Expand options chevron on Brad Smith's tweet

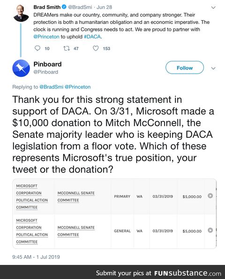click(x=213, y=8)
